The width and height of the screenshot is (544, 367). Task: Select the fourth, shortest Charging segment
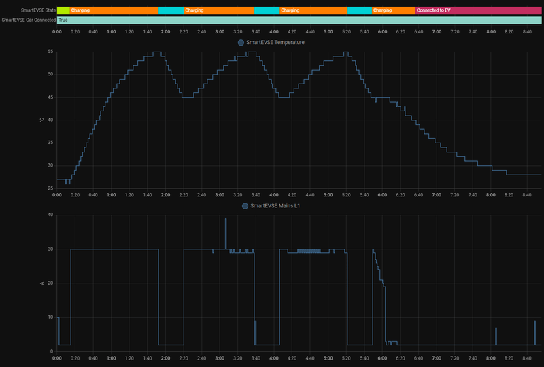click(x=394, y=10)
